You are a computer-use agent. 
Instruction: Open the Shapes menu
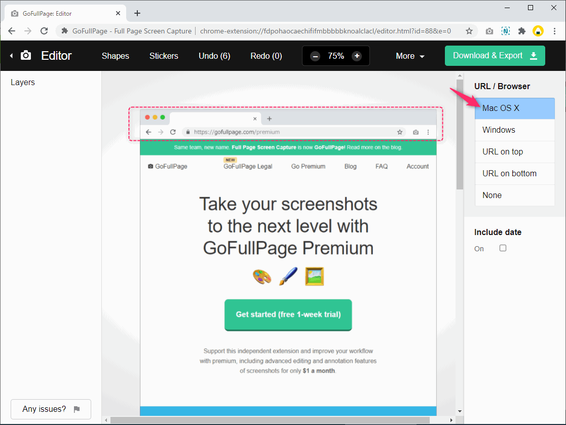point(115,56)
